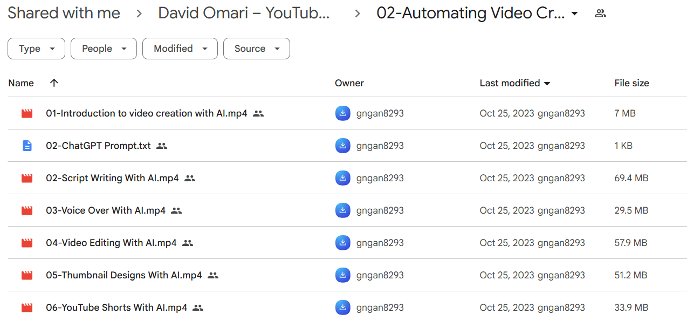Click the 1 KB file size

[624, 146]
